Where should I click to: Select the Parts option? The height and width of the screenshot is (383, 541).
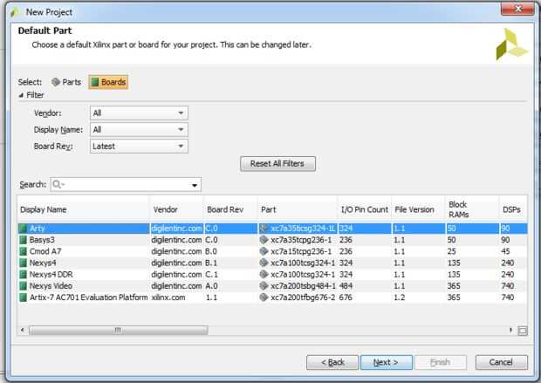(x=66, y=82)
